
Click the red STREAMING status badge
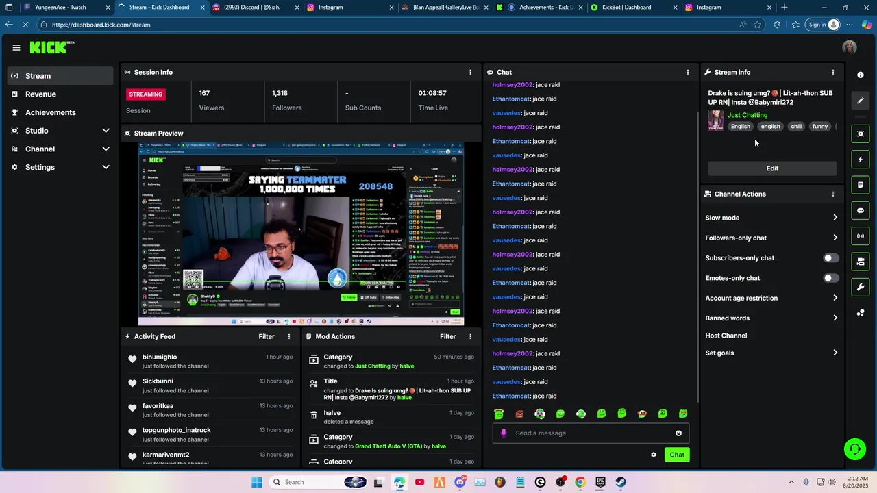(145, 94)
